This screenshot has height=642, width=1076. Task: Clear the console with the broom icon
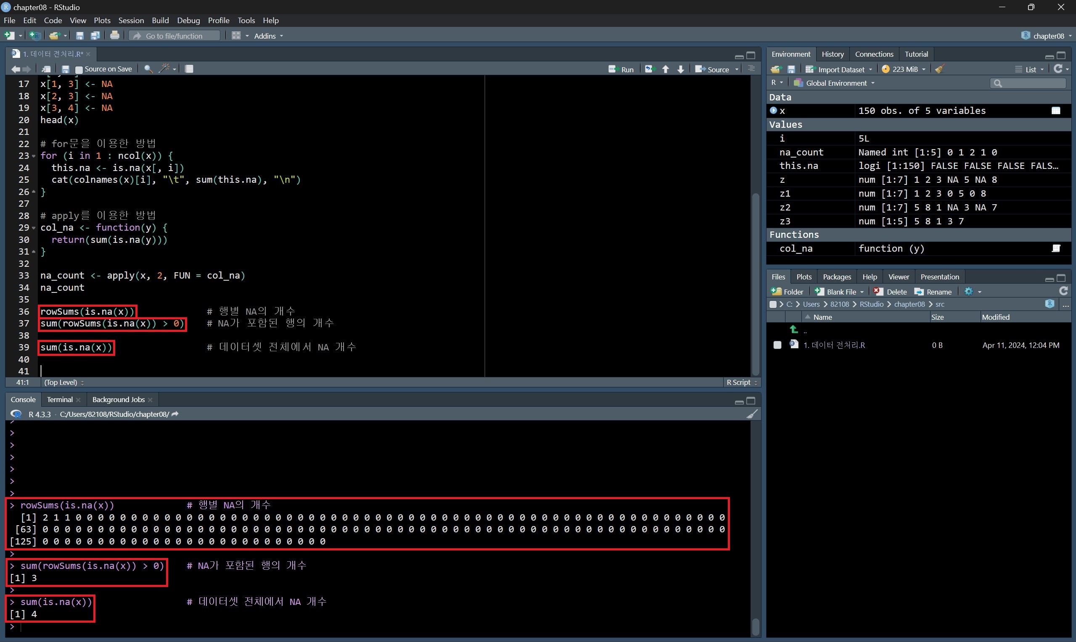752,414
